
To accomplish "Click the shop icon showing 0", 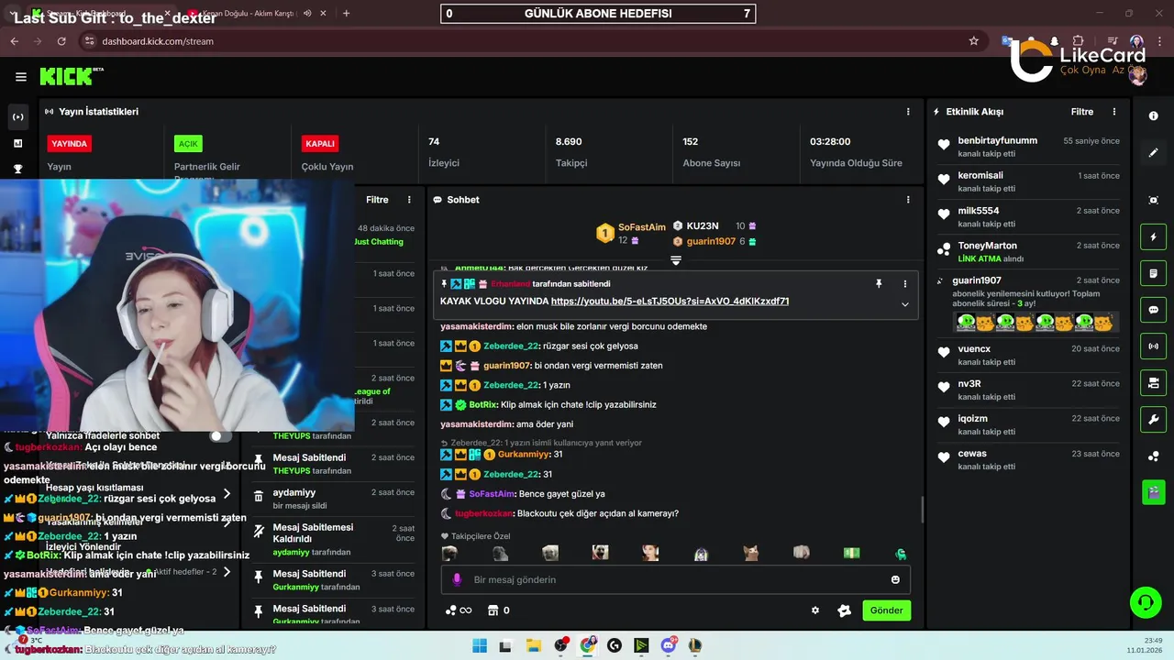I will coord(498,610).
